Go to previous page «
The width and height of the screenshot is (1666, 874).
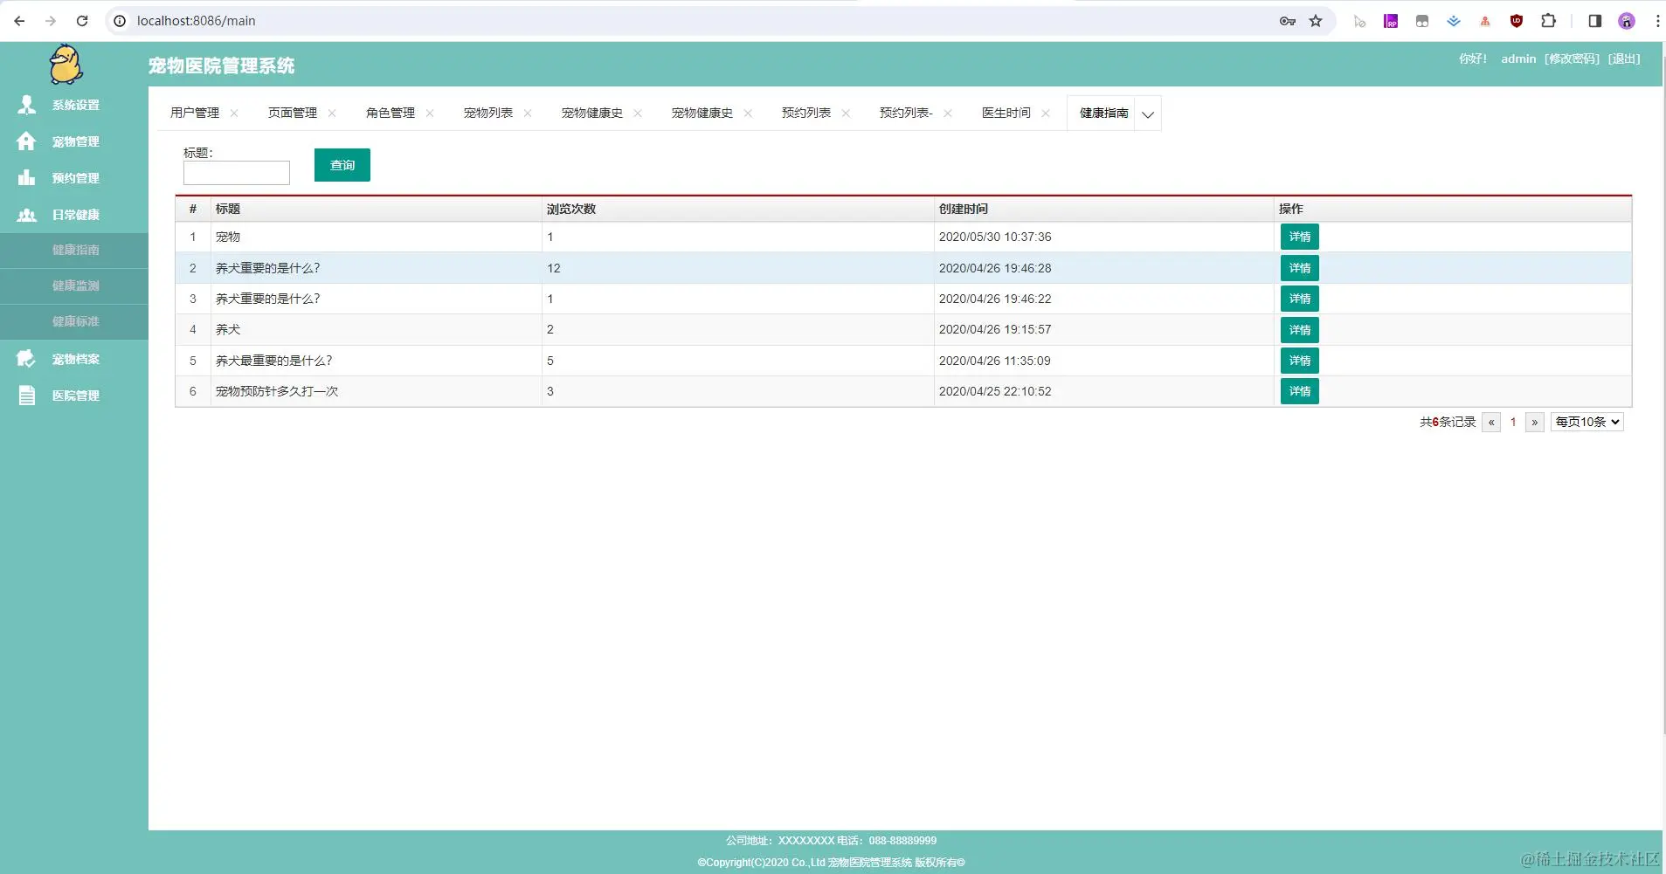click(1491, 422)
